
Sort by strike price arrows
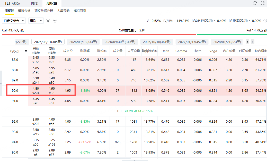click(26, 51)
